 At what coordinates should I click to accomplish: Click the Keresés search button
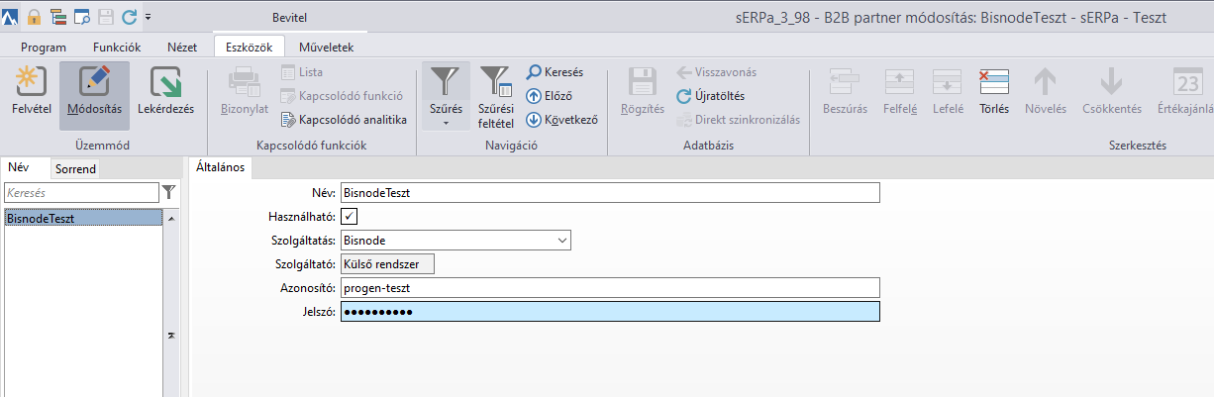pyautogui.click(x=555, y=72)
